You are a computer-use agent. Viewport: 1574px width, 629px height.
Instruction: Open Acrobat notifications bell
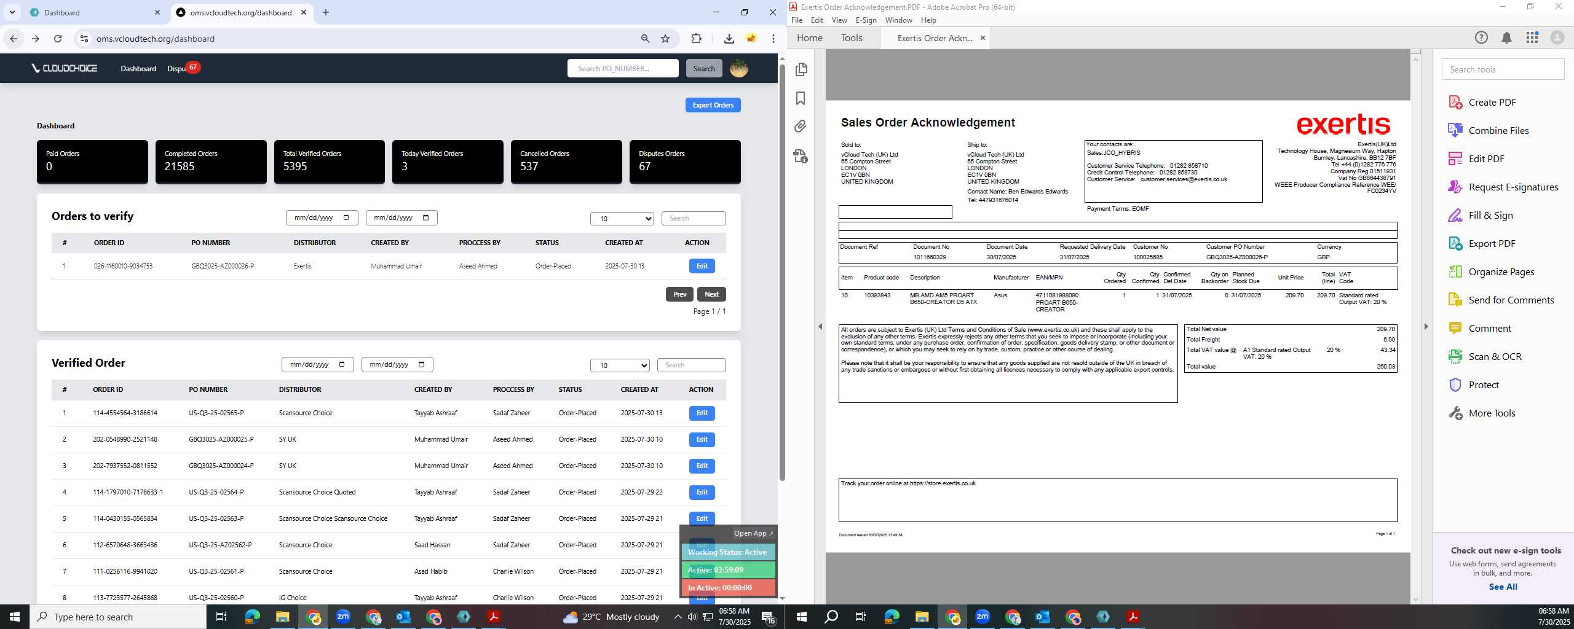1506,37
